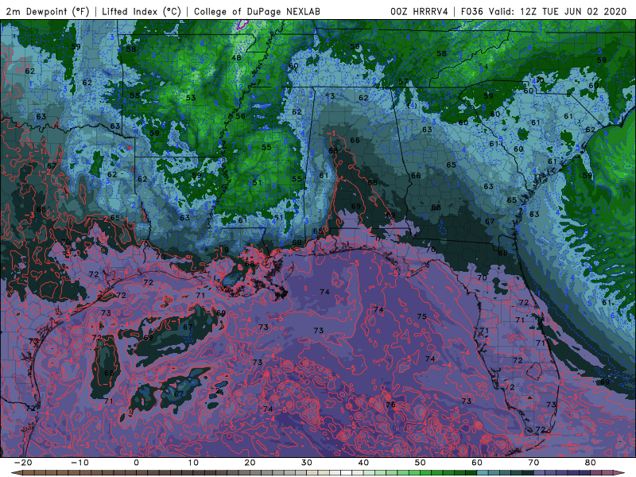This screenshot has height=477, width=636.
Task: Click the right arrow end of the color bar
Action: point(621,473)
